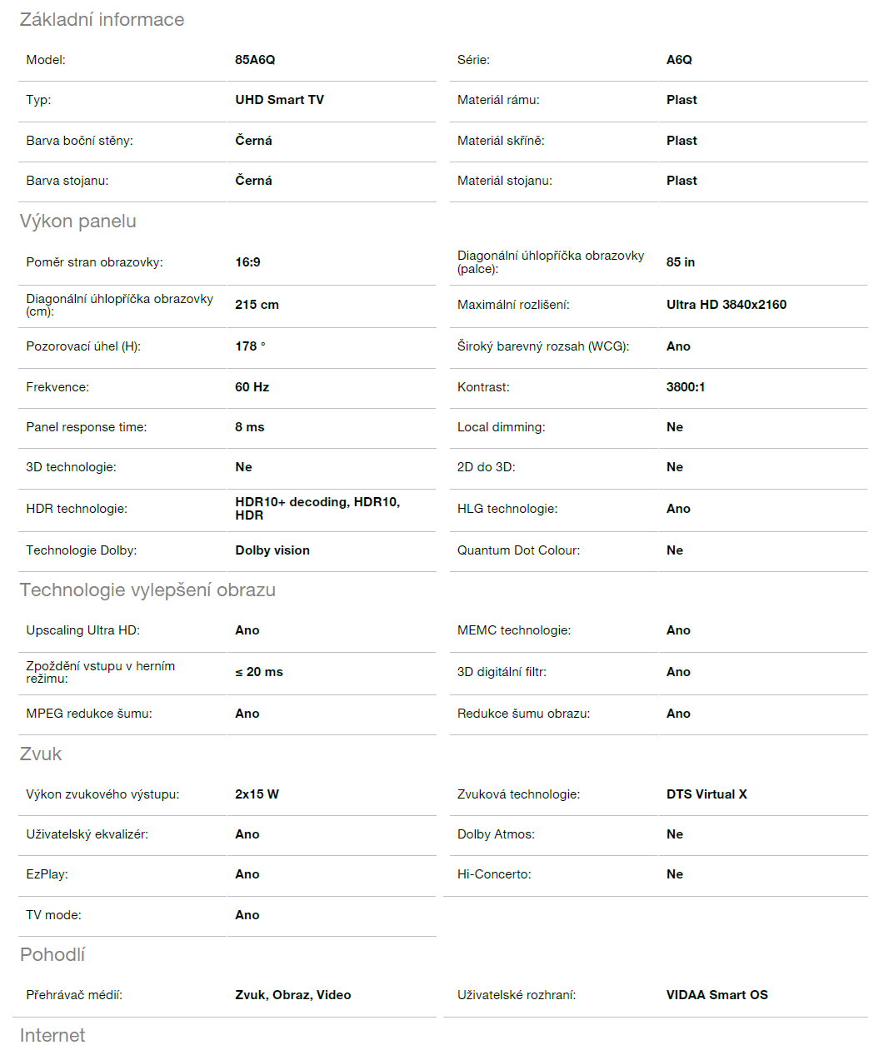Image resolution: width=879 pixels, height=1045 pixels.
Task: Click the Výkon panelu section heading
Action: click(77, 221)
